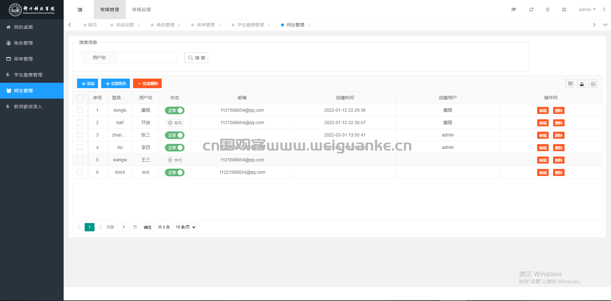This screenshot has width=611, height=301.
Task: Check the row checkbox for lisi
Action: point(80,147)
